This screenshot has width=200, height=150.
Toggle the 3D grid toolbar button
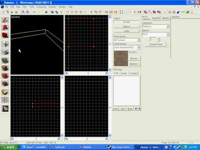(x=8, y=12)
